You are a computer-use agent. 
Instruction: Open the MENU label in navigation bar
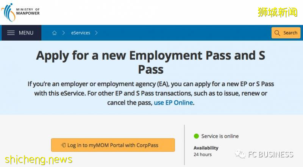tap(26, 33)
